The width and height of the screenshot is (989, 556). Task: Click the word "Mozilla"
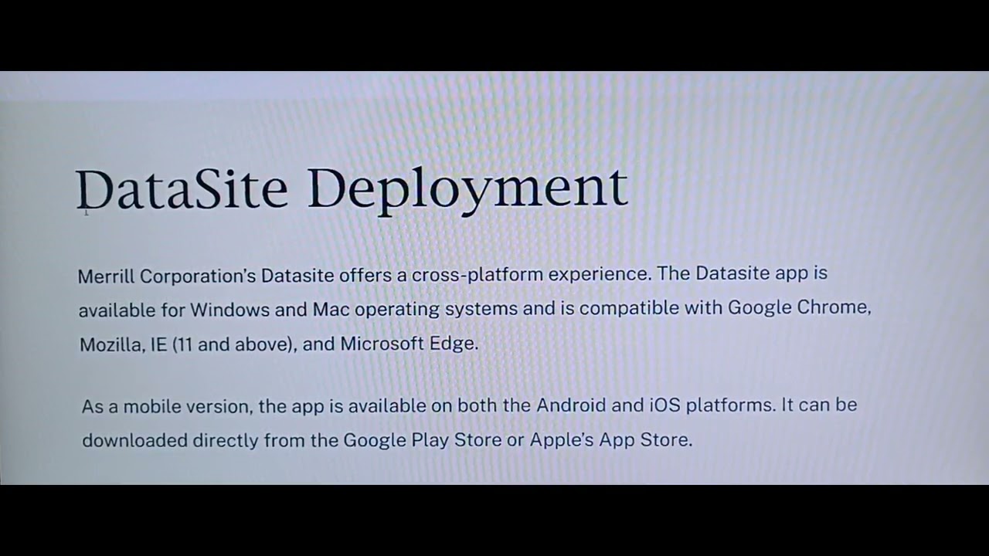pyautogui.click(x=112, y=344)
